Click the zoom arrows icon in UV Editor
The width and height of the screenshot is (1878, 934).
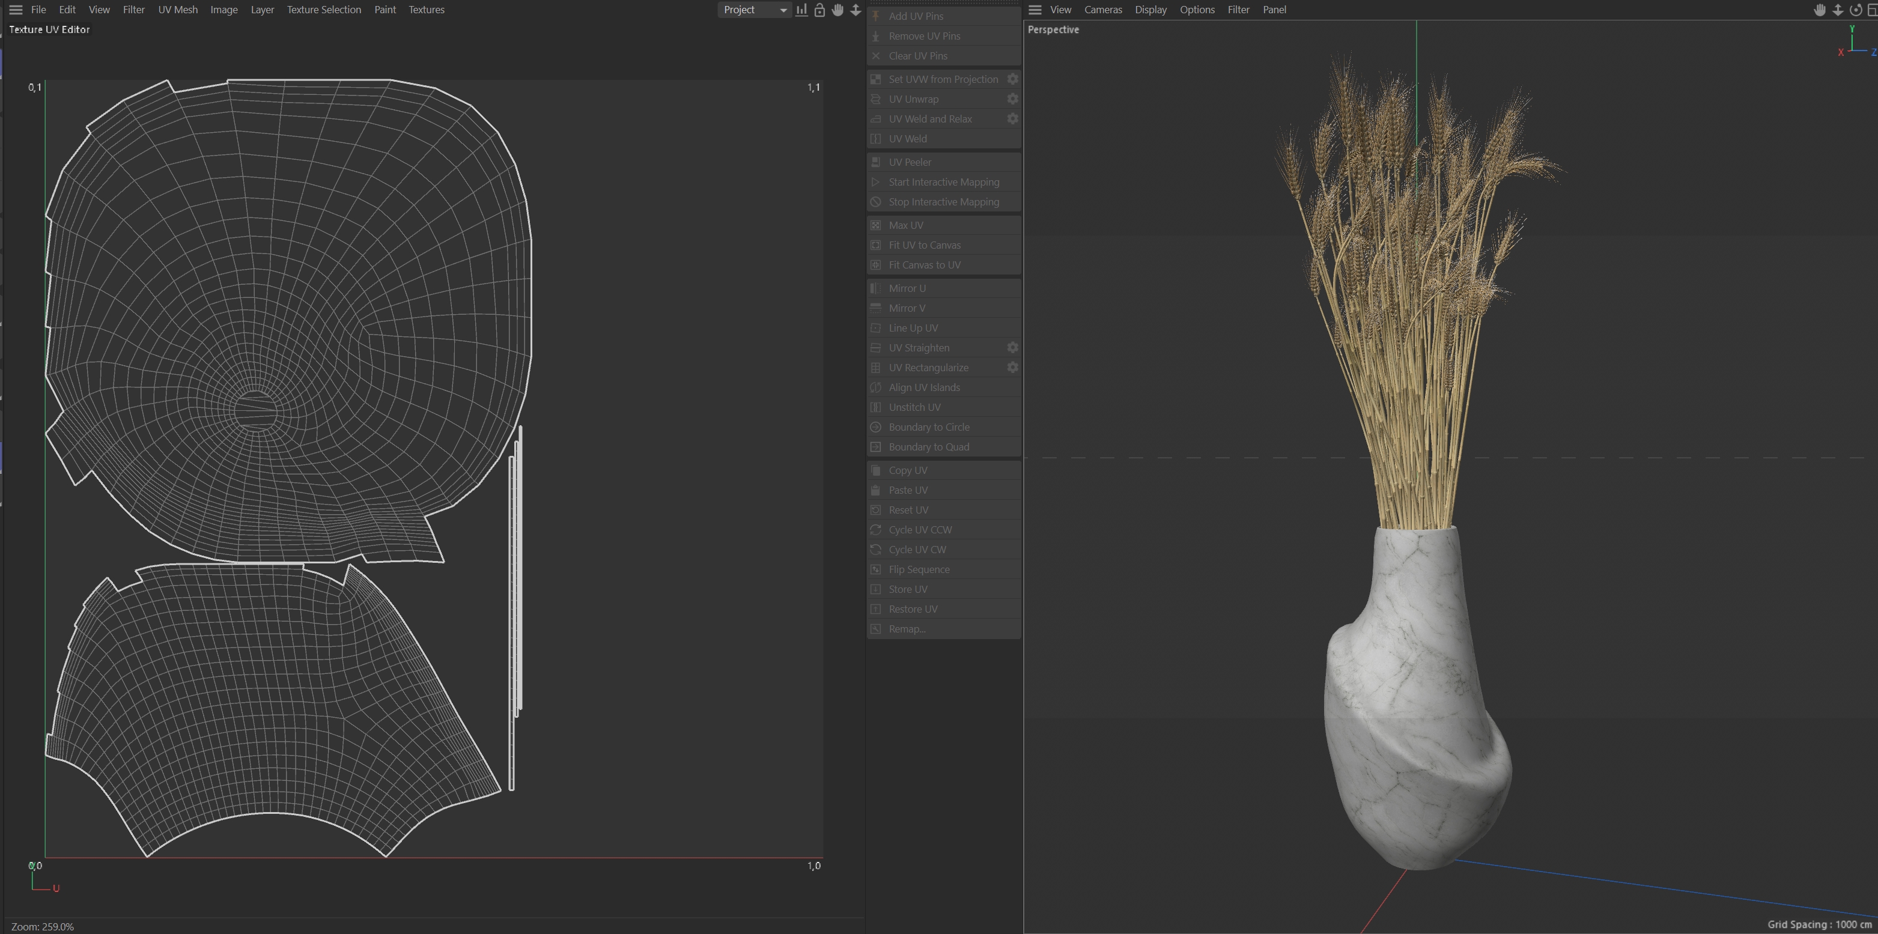coord(856,10)
